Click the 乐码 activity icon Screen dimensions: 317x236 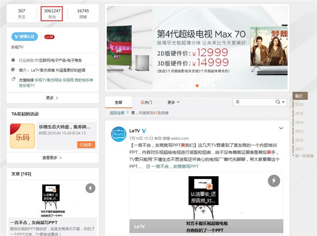point(23,136)
